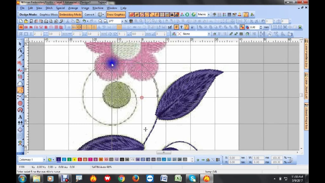This screenshot has height=183, width=325.
Task: Expand the Undo history dropdown arrow
Action: click(x=88, y=21)
